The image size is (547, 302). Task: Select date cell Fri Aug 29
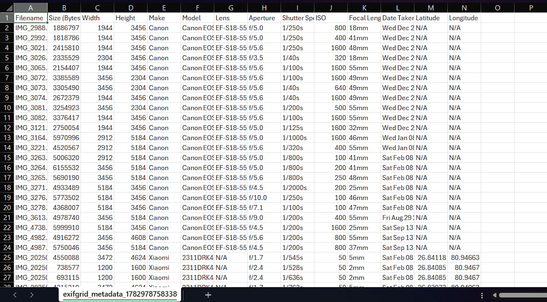[x=397, y=217]
